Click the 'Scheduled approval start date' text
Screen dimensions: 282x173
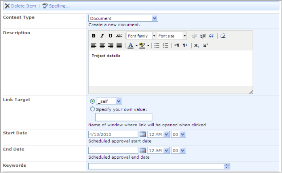(120, 141)
